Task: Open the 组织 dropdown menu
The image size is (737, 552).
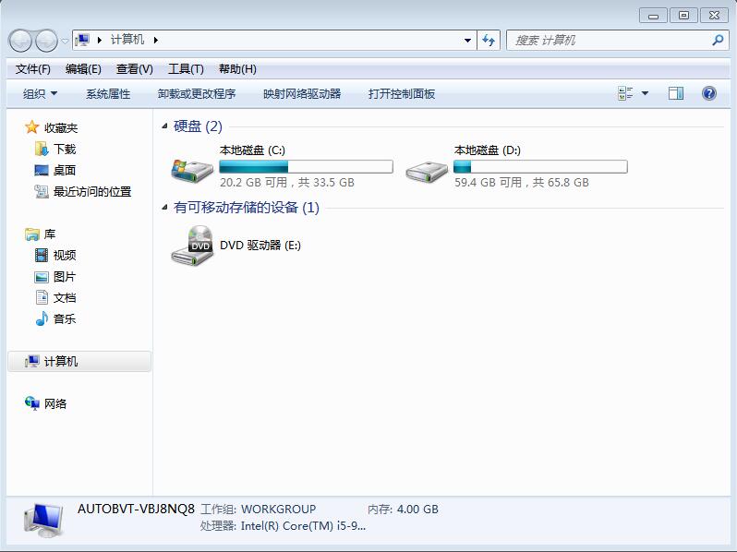Action: (40, 93)
